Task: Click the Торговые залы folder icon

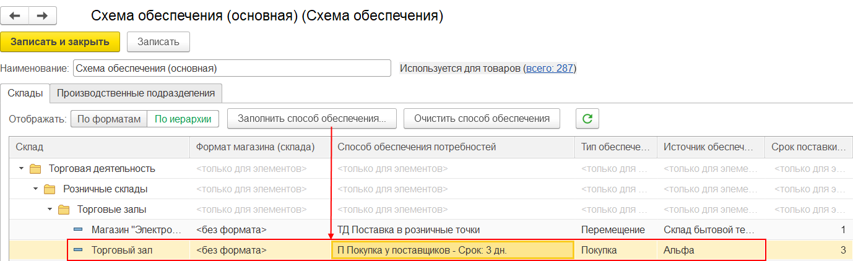Action: click(x=64, y=210)
